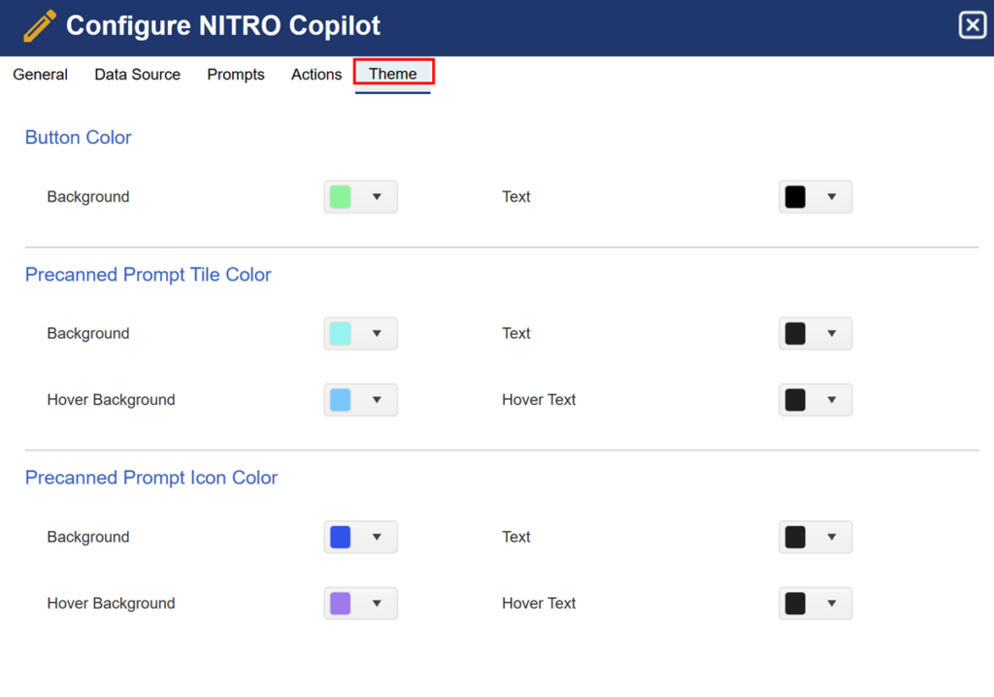Click the purple Prompt Icon Hover Background swatch
Screen dimensions: 994x697
point(341,604)
